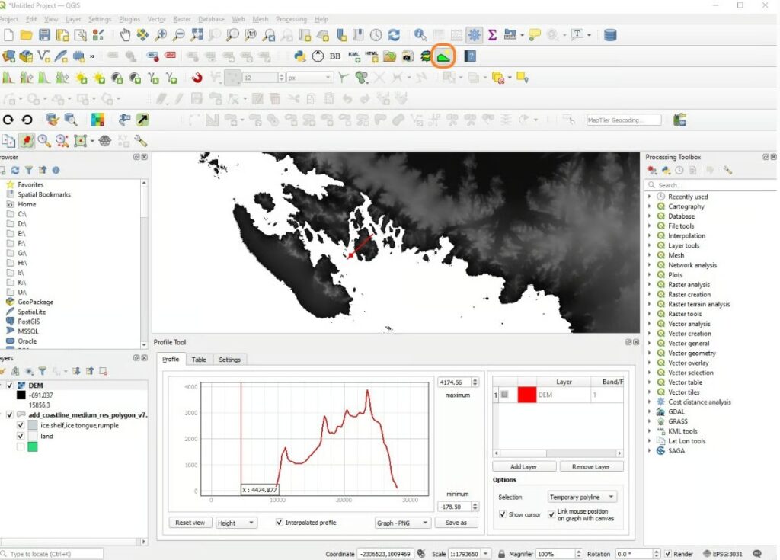Viewport: 780px width, 560px height.
Task: Toggle visibility of the DEM layer
Action: (x=9, y=386)
